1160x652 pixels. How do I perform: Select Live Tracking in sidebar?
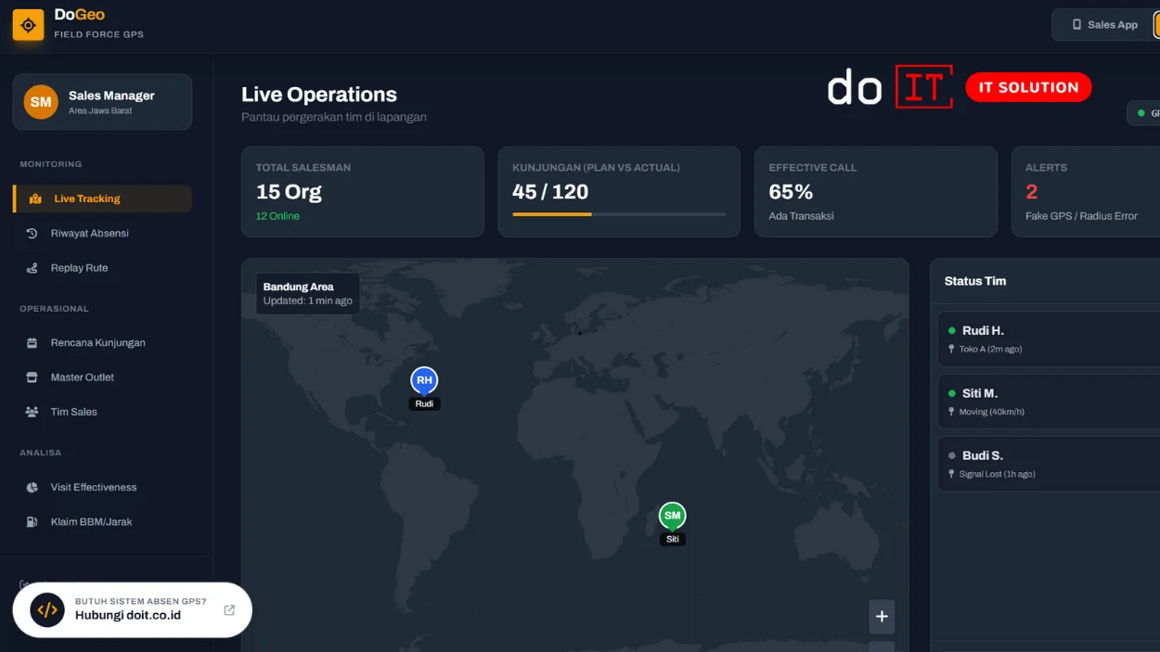click(x=102, y=198)
